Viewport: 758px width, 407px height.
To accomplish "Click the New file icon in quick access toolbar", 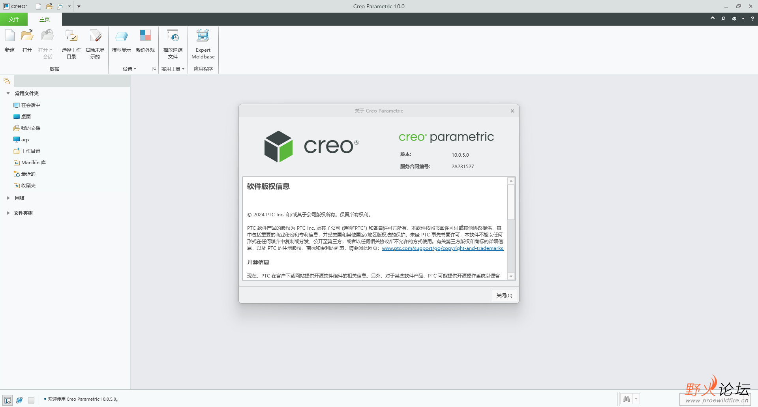I will pos(38,6).
